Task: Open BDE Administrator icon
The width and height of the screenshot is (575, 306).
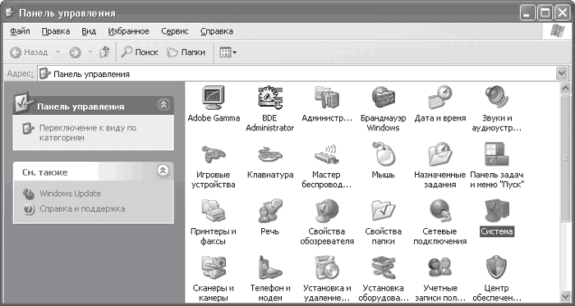Action: pyautogui.click(x=270, y=98)
